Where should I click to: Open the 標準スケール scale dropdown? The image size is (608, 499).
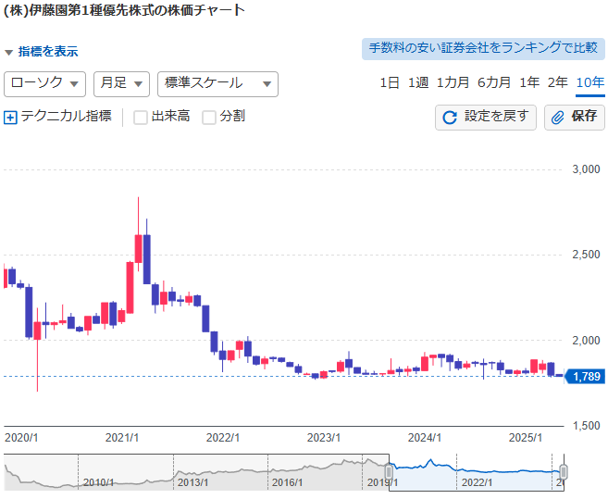click(217, 83)
